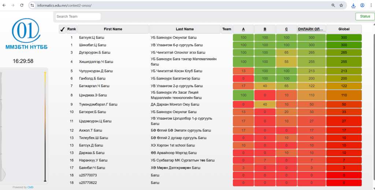Sort the table by Global score header
Image resolution: width=375 pixels, height=190 pixels.
point(344,29)
